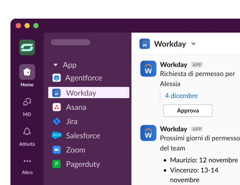Click the Home label in the rail
The height and width of the screenshot is (185, 240).
[27, 85]
